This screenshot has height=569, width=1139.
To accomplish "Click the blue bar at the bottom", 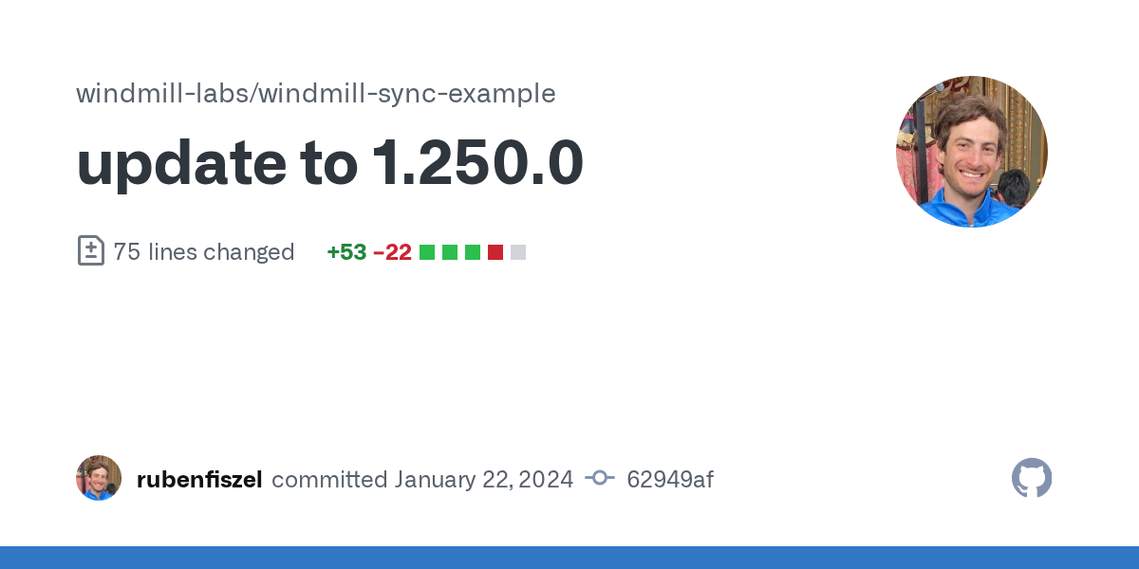I will (569, 558).
